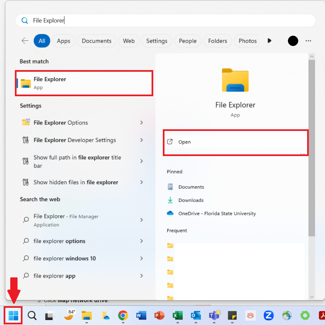The image size is (325, 325).
Task: Switch to the Apps filter tab
Action: (63, 41)
